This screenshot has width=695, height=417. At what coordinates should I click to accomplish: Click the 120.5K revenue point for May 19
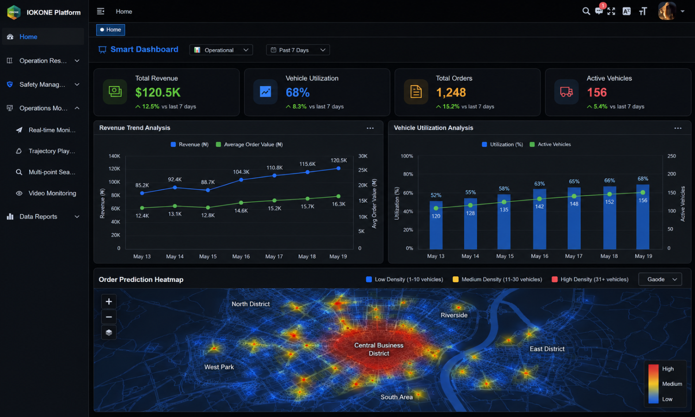(338, 168)
